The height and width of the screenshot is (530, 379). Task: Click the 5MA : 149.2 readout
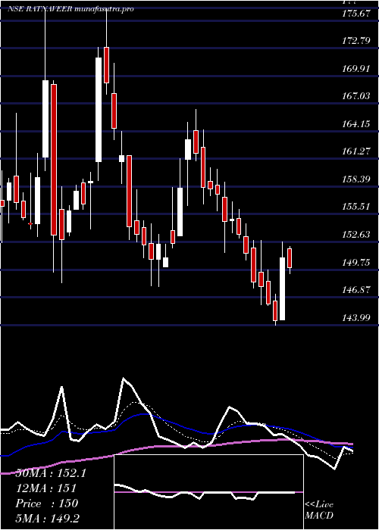48,518
